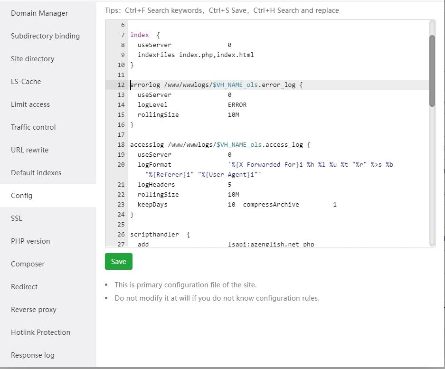Click the logFormat line in editor

coord(154,165)
